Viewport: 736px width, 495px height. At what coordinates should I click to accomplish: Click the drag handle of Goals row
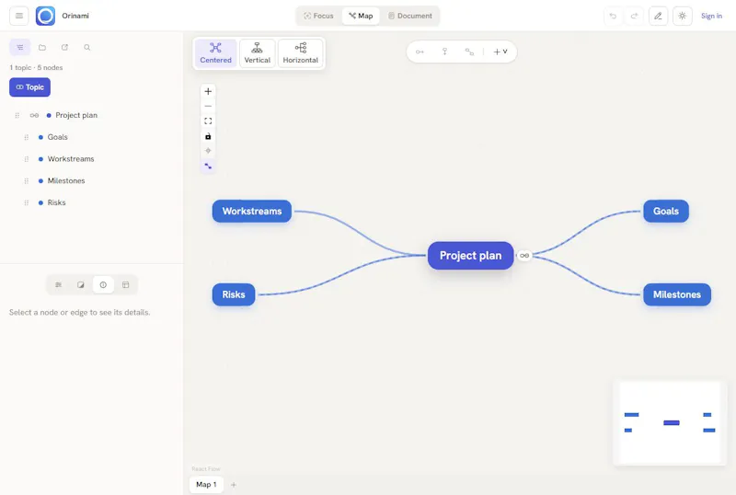[x=27, y=137]
